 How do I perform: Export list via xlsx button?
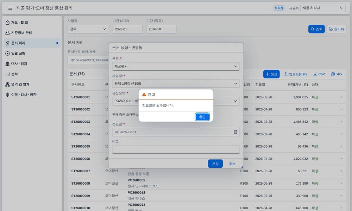tap(337, 74)
